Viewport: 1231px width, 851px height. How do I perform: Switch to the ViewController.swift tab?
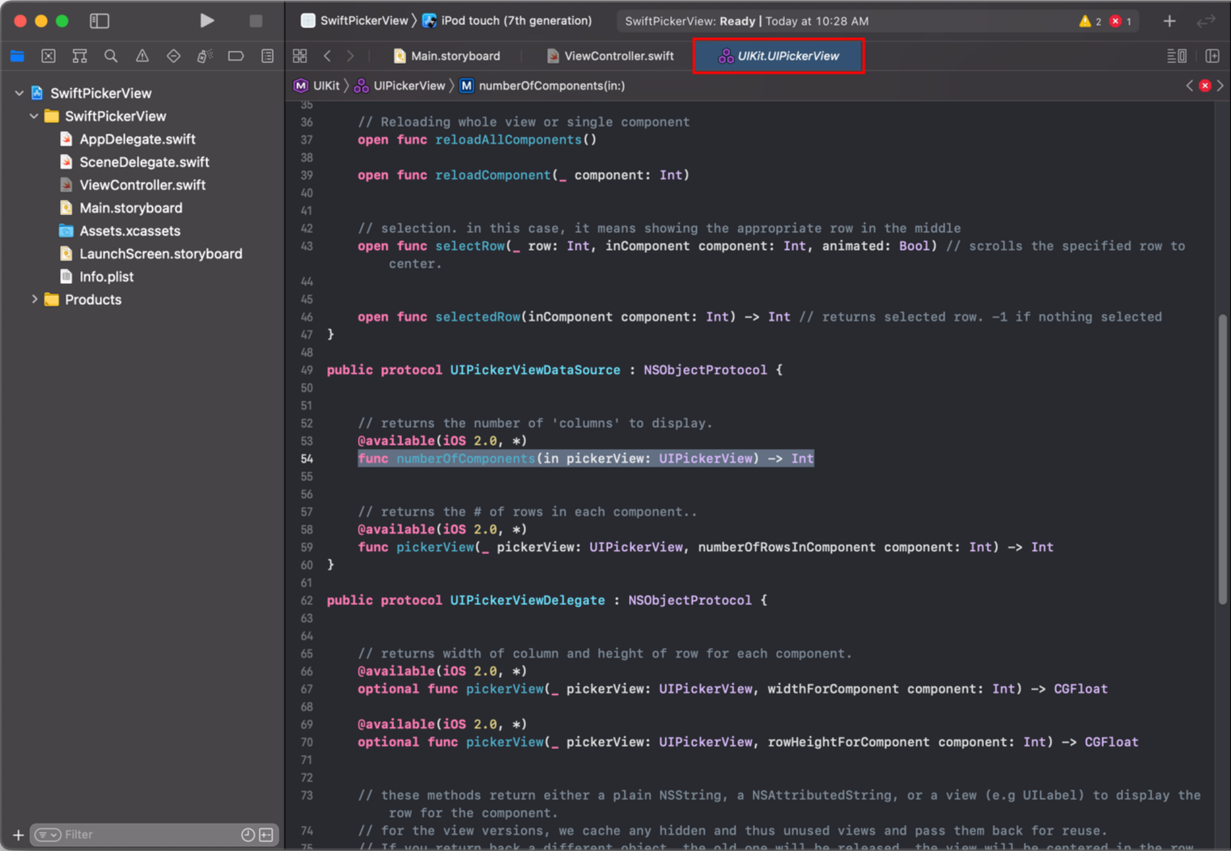610,56
